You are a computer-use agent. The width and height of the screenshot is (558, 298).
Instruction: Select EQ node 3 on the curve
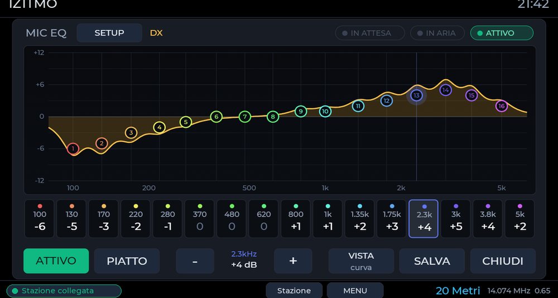click(x=131, y=133)
